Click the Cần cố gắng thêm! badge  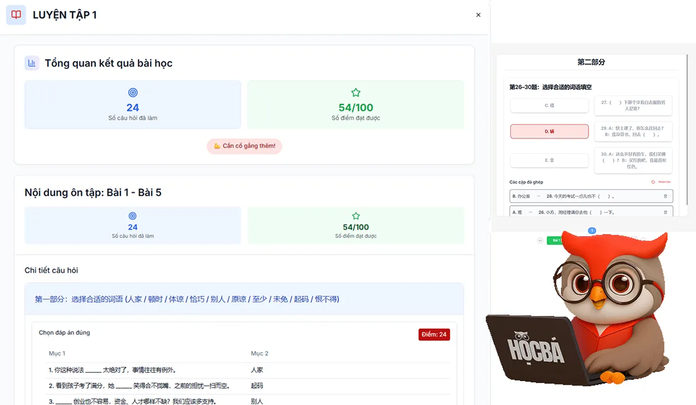(244, 146)
